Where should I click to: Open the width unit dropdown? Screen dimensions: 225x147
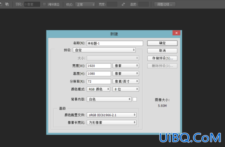126,66
